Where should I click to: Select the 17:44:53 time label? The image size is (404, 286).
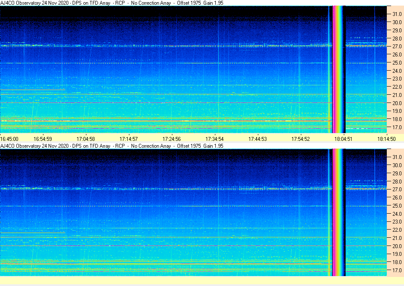(257, 139)
